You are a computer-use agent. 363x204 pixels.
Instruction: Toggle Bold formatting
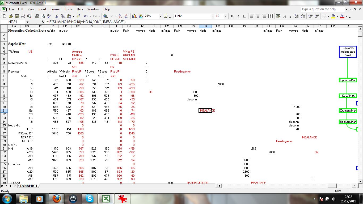232,16
